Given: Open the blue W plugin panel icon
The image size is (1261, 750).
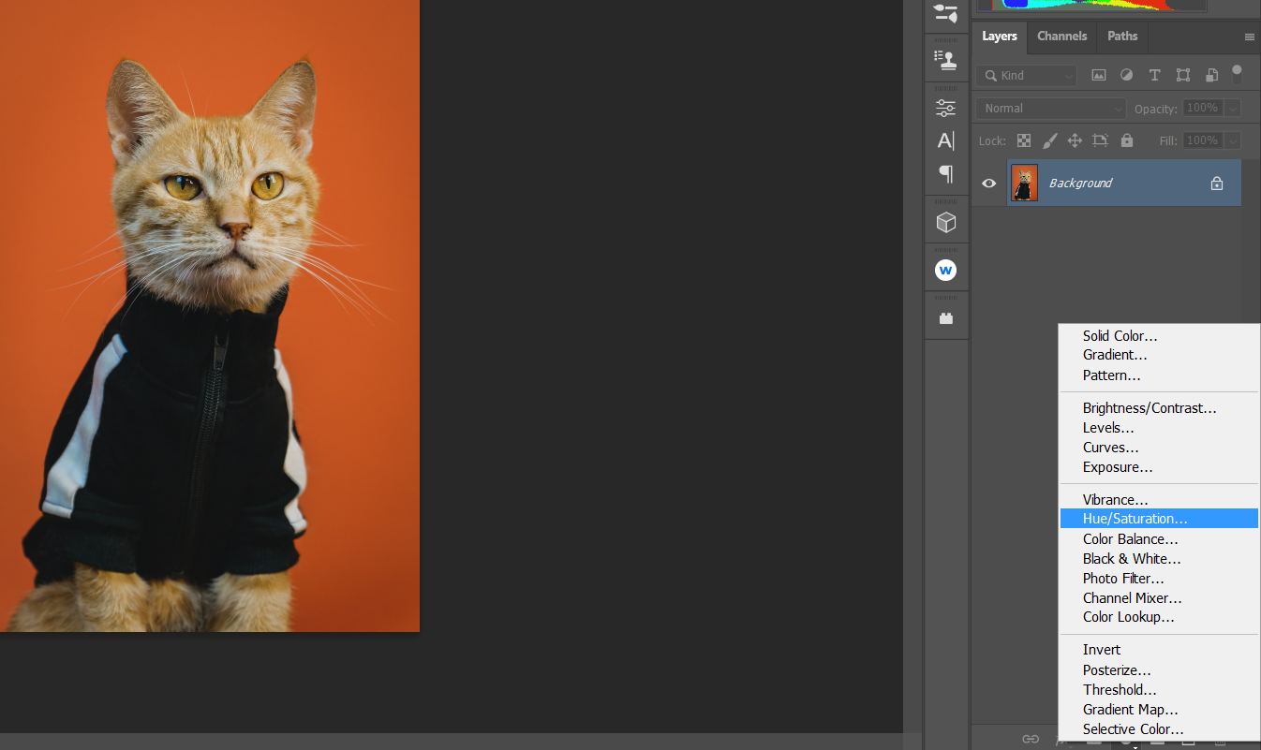Looking at the screenshot, I should click(x=946, y=271).
